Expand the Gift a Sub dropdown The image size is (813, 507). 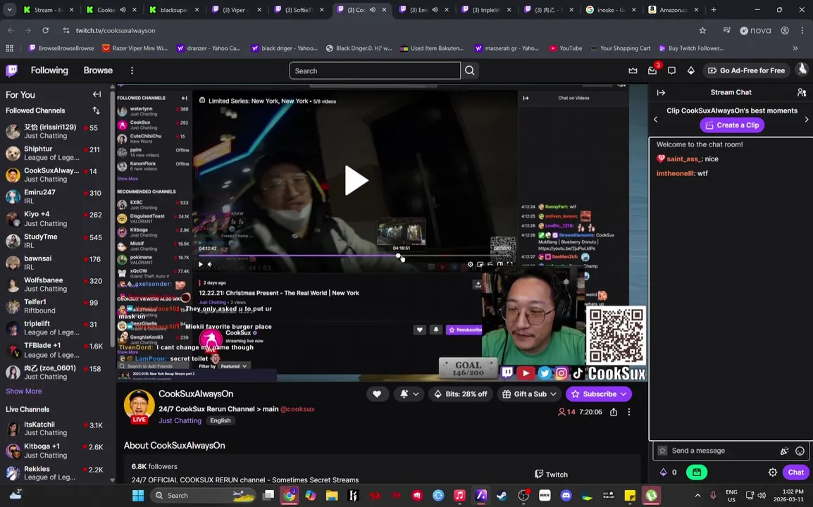[x=529, y=394]
